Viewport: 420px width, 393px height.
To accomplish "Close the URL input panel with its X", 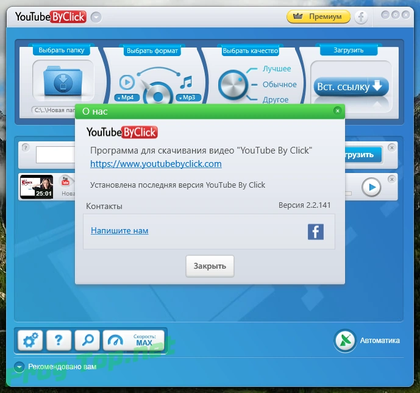I will click(x=391, y=147).
